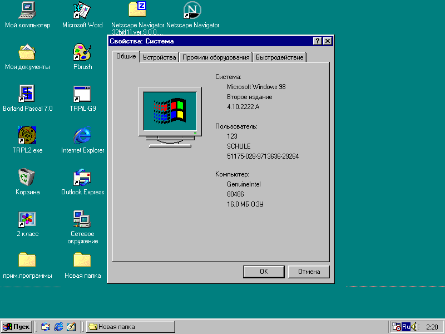Click the Task Scheduler tray icon

click(396, 327)
